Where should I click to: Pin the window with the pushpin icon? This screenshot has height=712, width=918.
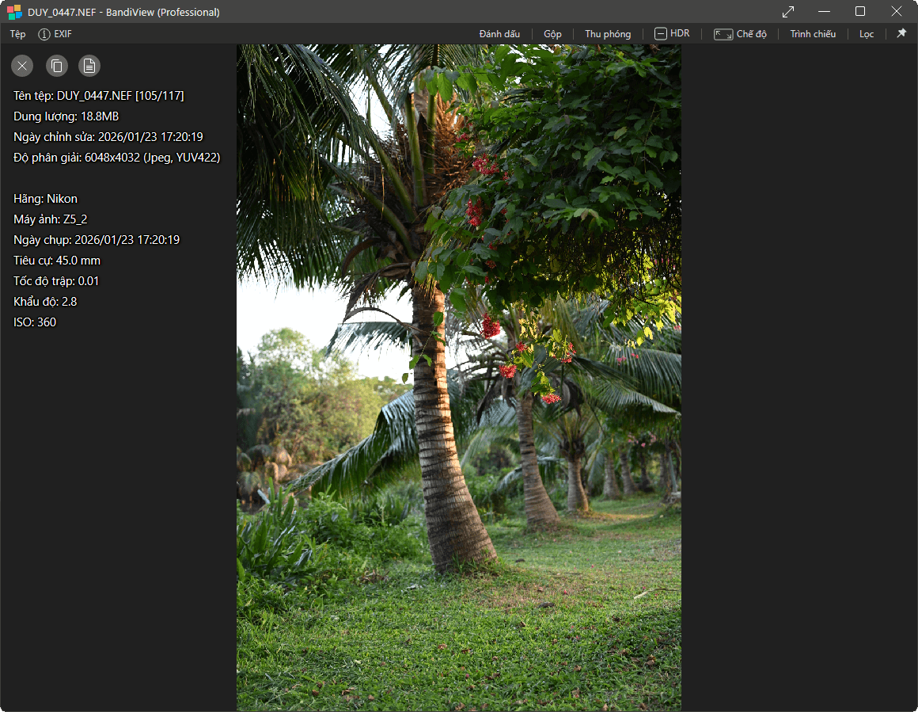(901, 33)
